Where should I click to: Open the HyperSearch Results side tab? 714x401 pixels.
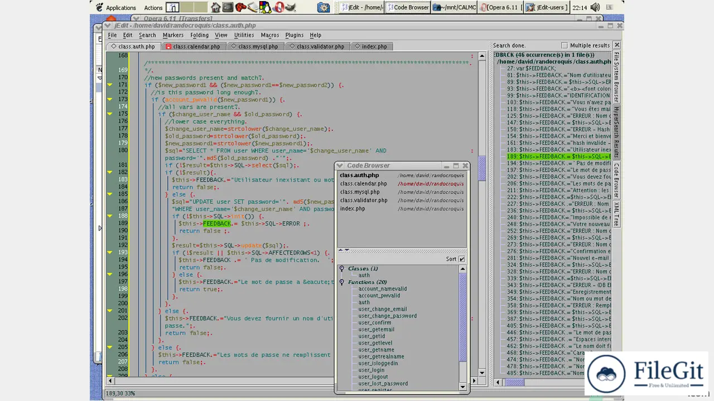616,133
